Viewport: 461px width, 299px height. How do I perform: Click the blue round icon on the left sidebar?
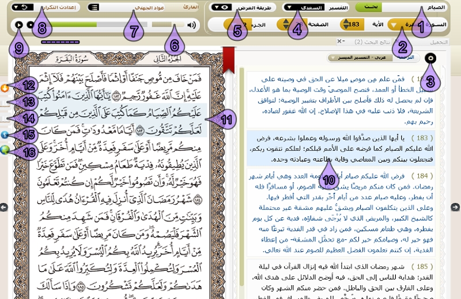pyautogui.click(x=3, y=135)
